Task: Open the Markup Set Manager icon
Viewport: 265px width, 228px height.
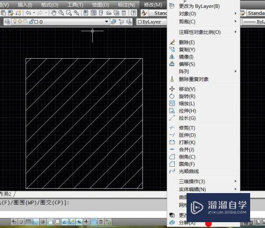Action: tap(116, 13)
